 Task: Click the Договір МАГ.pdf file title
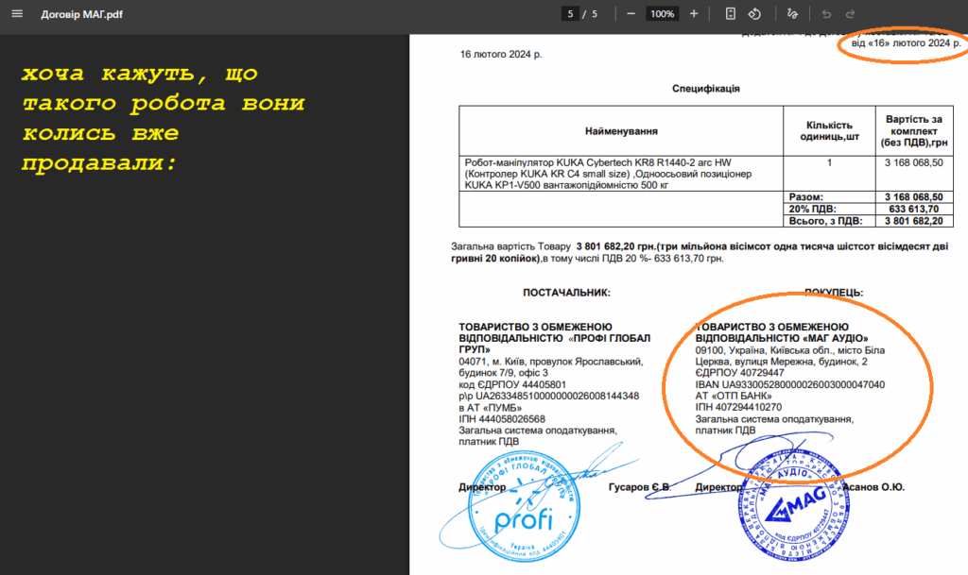point(81,14)
